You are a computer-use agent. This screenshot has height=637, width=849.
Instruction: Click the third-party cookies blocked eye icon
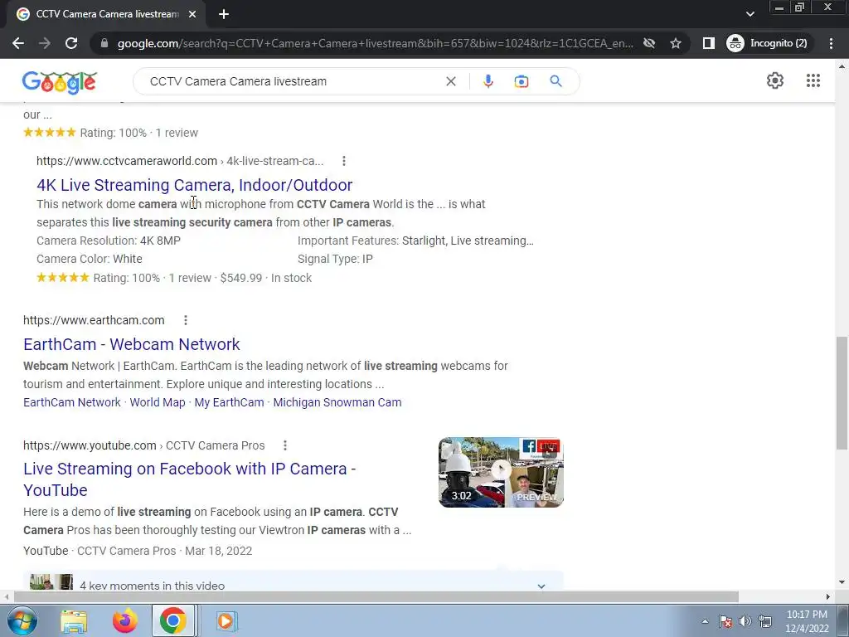coord(648,43)
